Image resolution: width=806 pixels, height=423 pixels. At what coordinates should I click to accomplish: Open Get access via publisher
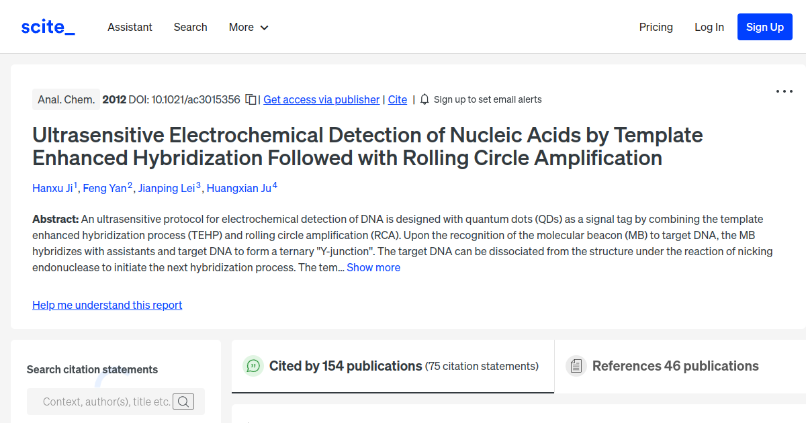tap(321, 99)
